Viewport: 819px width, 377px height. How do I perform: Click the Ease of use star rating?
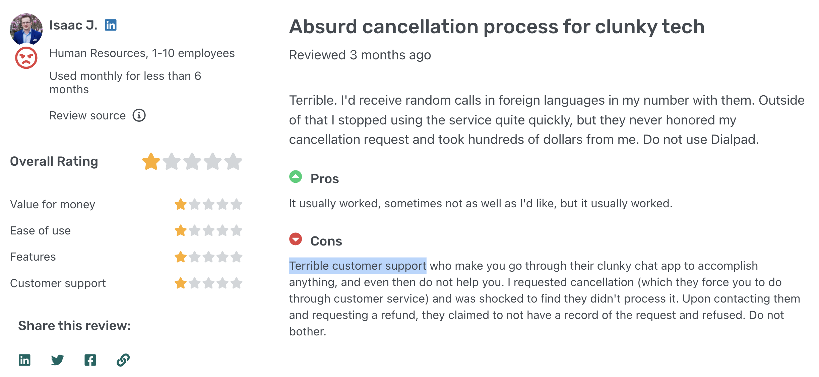[x=208, y=230]
